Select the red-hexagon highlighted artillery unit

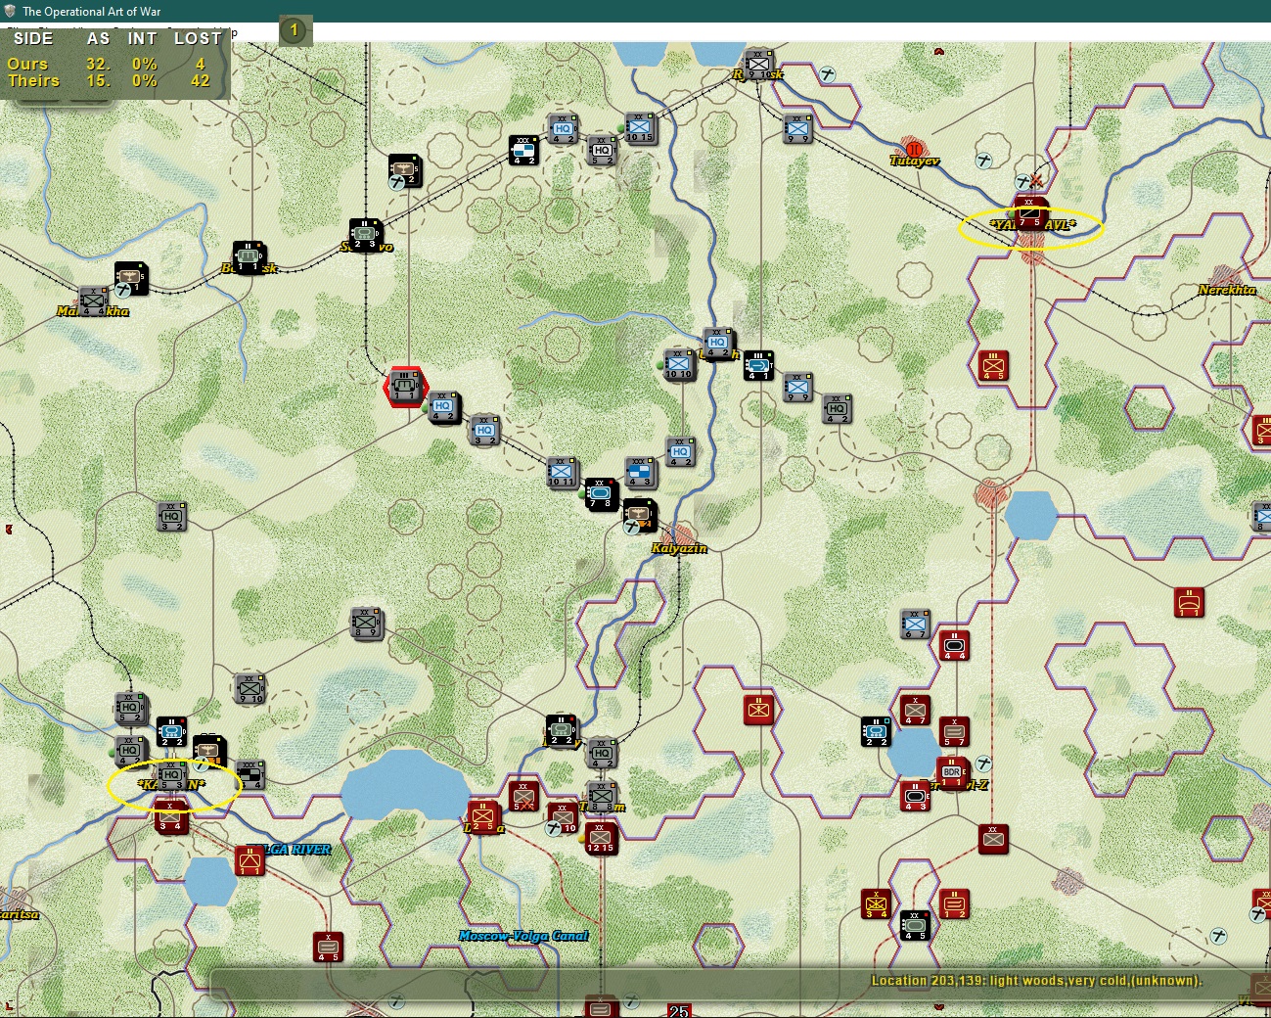(404, 388)
